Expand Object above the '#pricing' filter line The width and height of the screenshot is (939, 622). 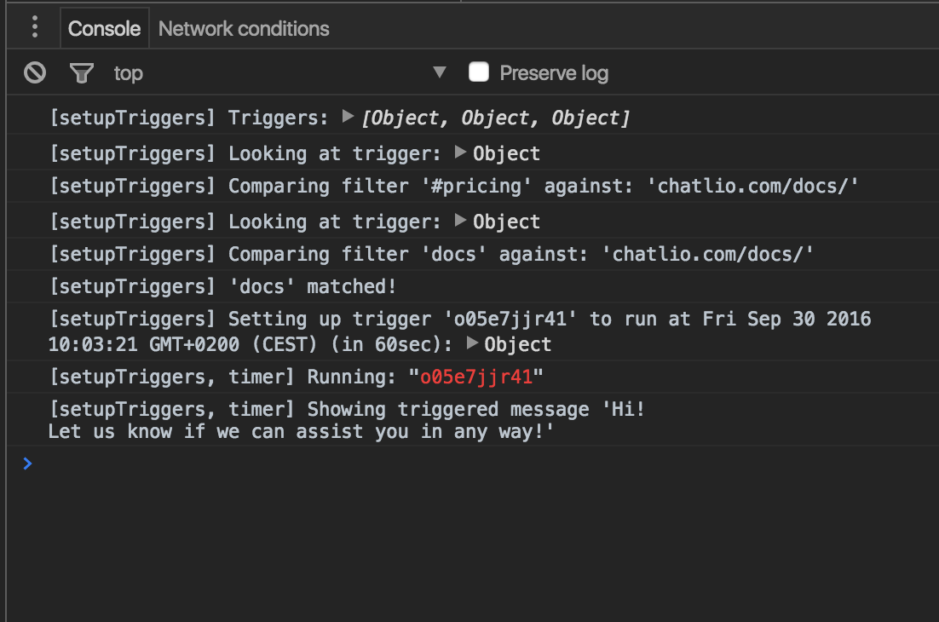pos(460,152)
